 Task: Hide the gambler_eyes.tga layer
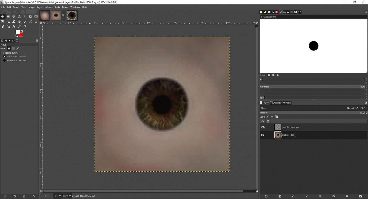point(263,127)
